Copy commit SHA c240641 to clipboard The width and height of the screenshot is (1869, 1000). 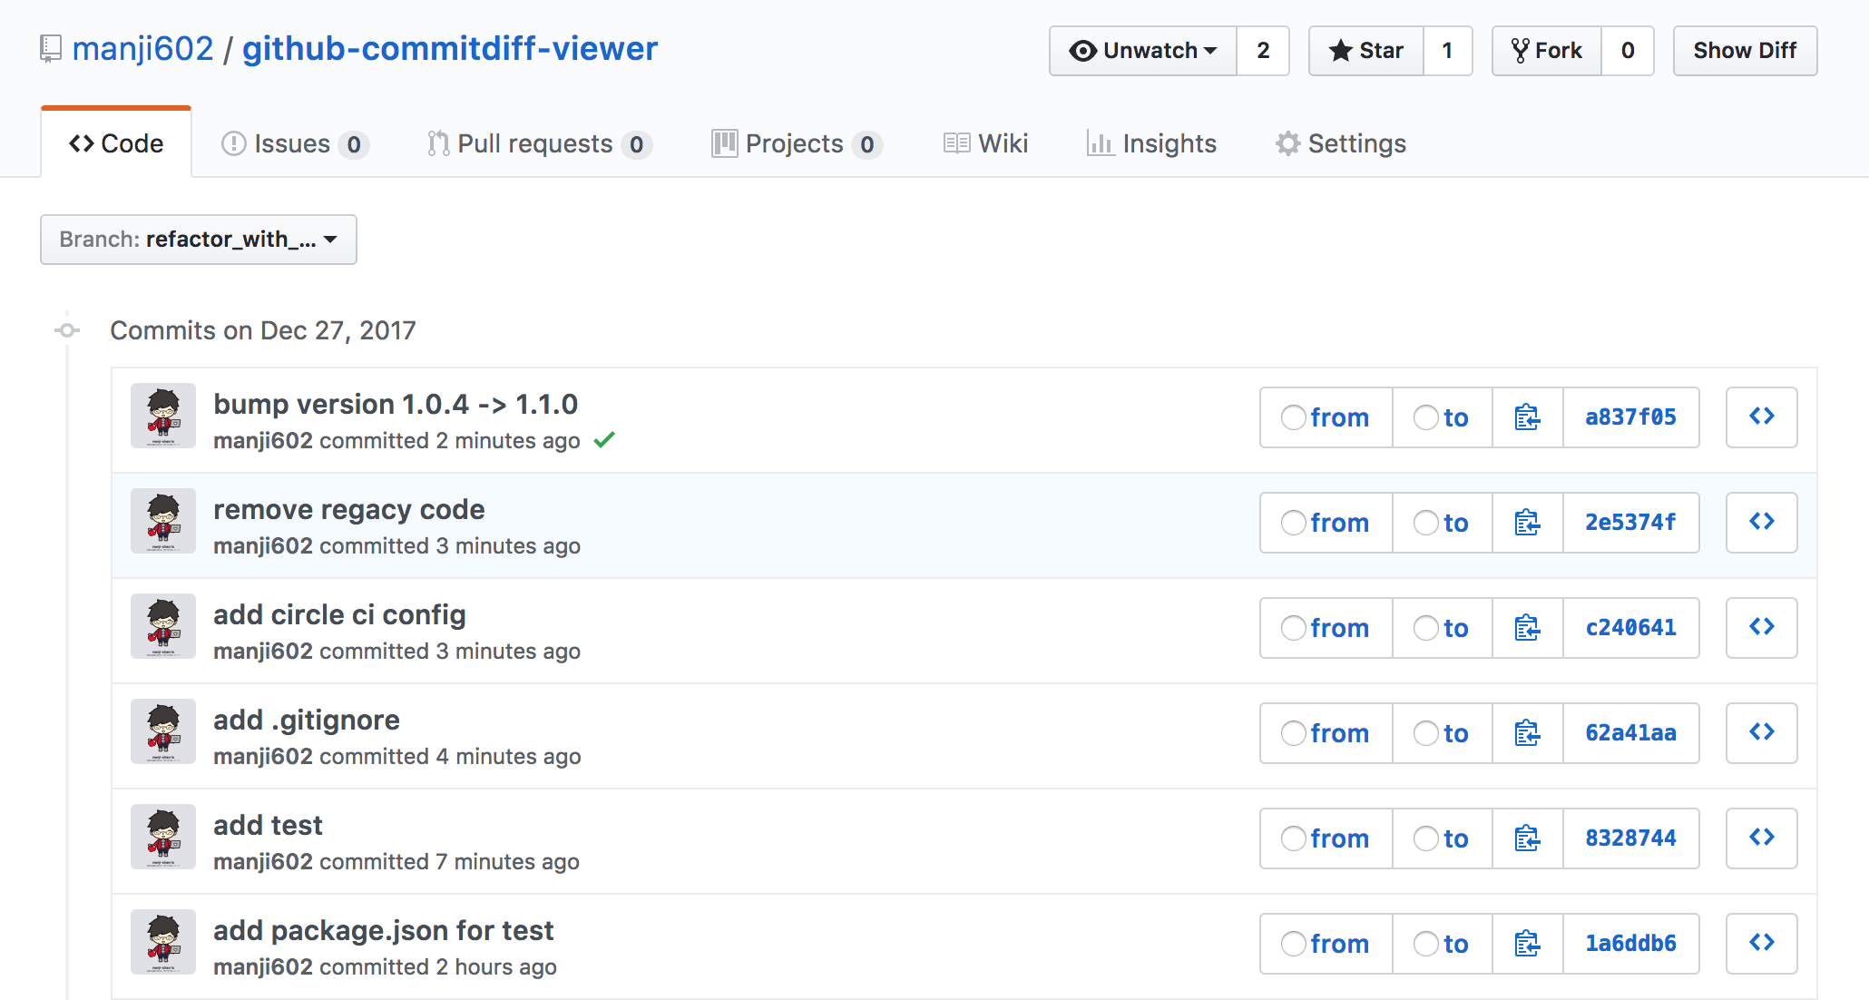[x=1528, y=628]
